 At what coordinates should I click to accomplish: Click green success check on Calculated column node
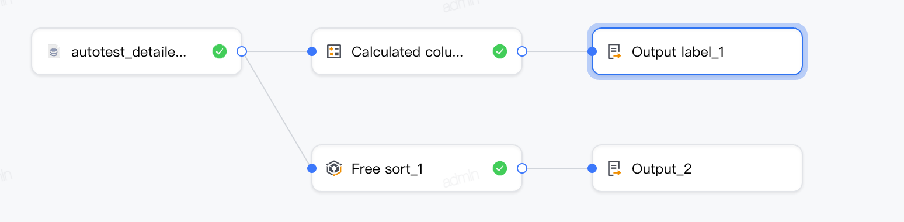point(499,51)
